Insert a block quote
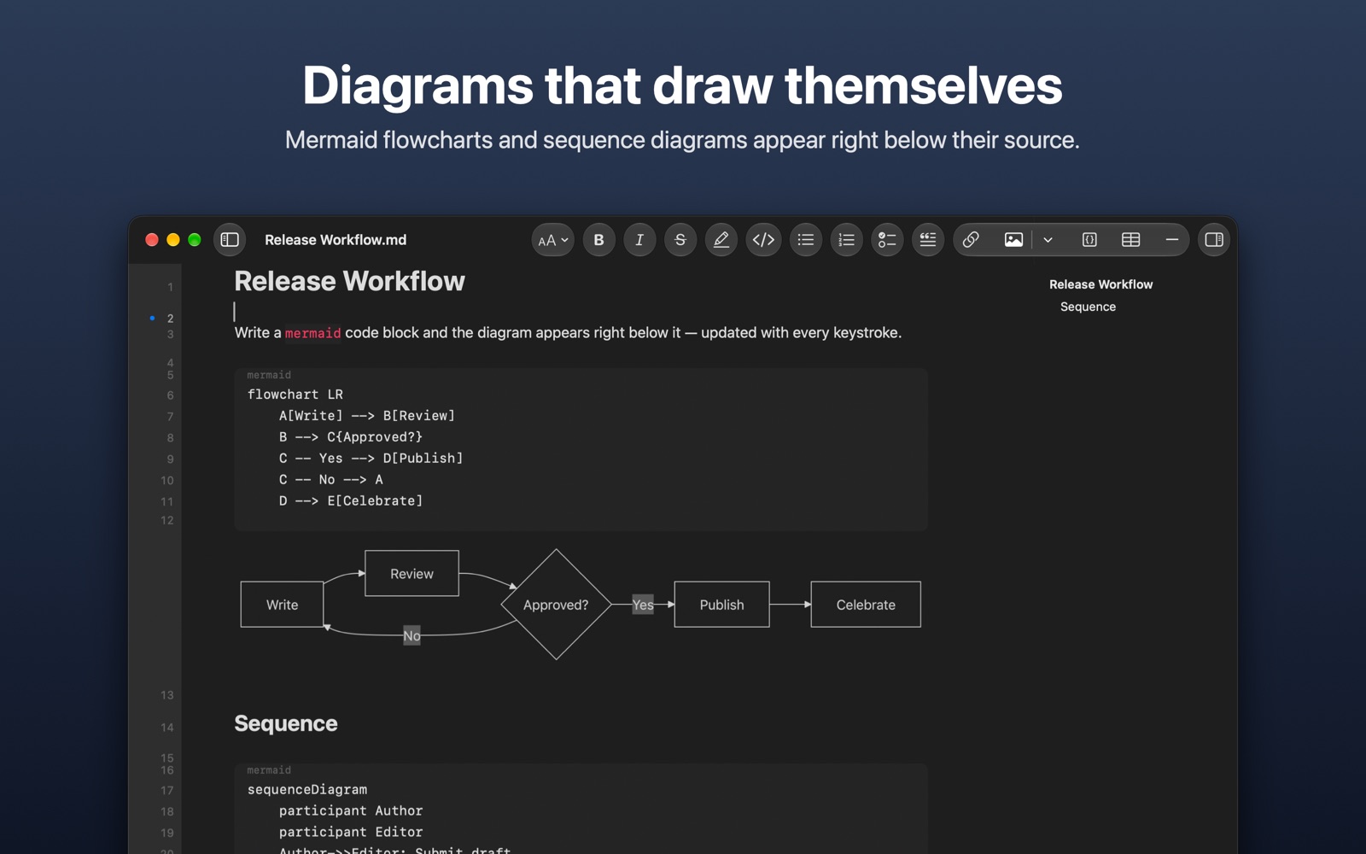This screenshot has width=1366, height=854. click(928, 240)
